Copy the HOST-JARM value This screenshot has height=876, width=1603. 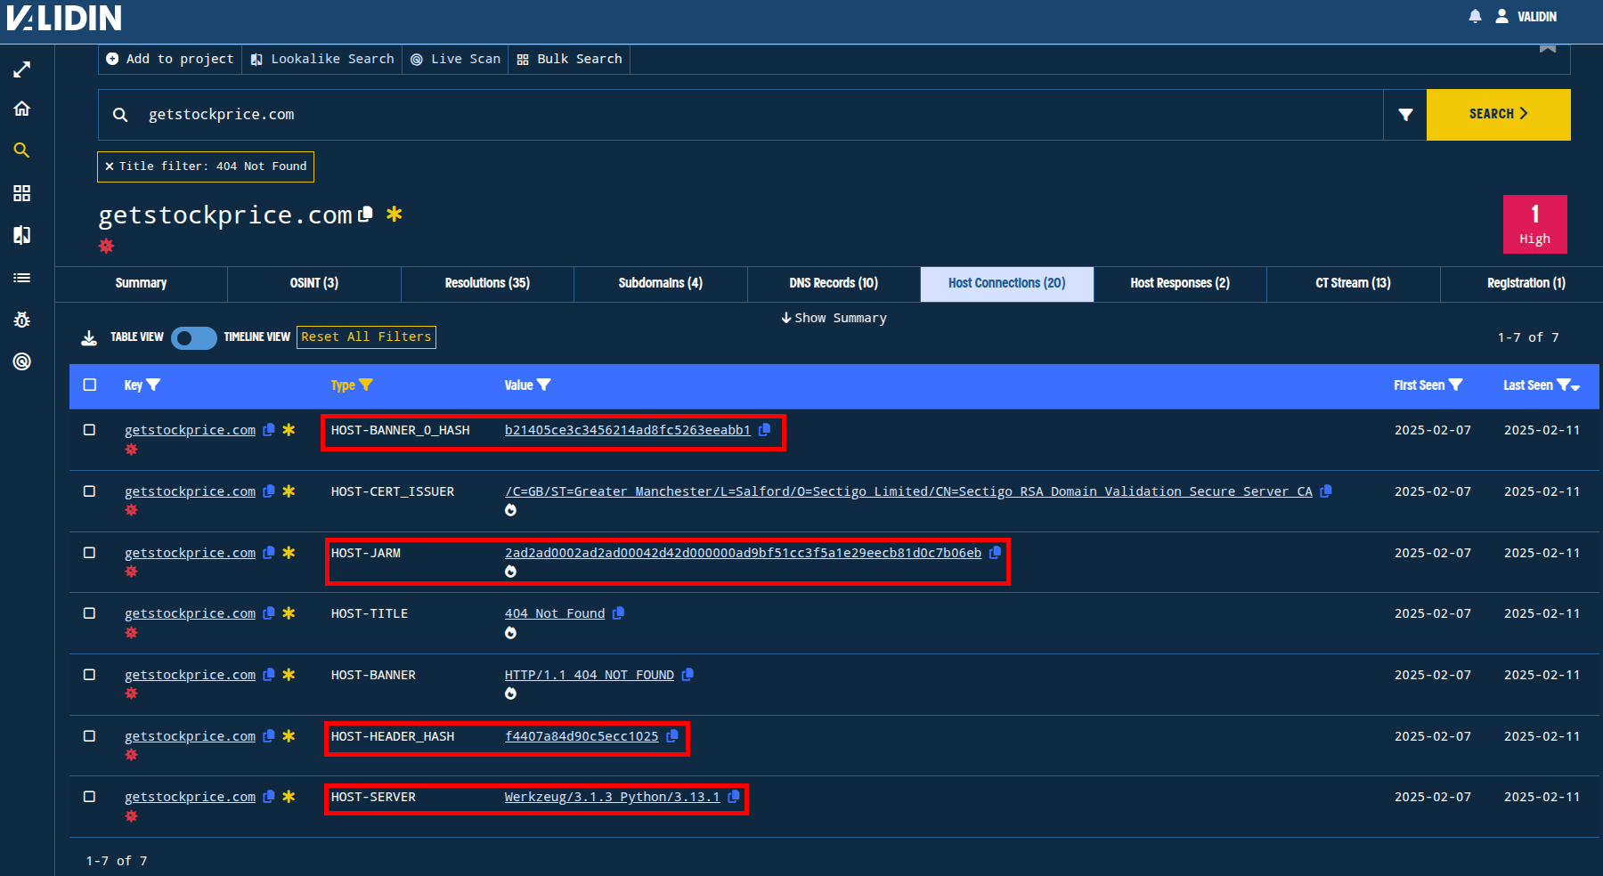[x=995, y=553]
